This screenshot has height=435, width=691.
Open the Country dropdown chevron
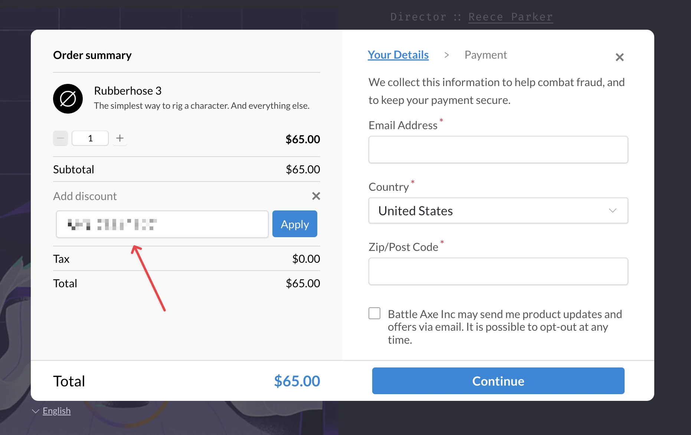pos(612,211)
